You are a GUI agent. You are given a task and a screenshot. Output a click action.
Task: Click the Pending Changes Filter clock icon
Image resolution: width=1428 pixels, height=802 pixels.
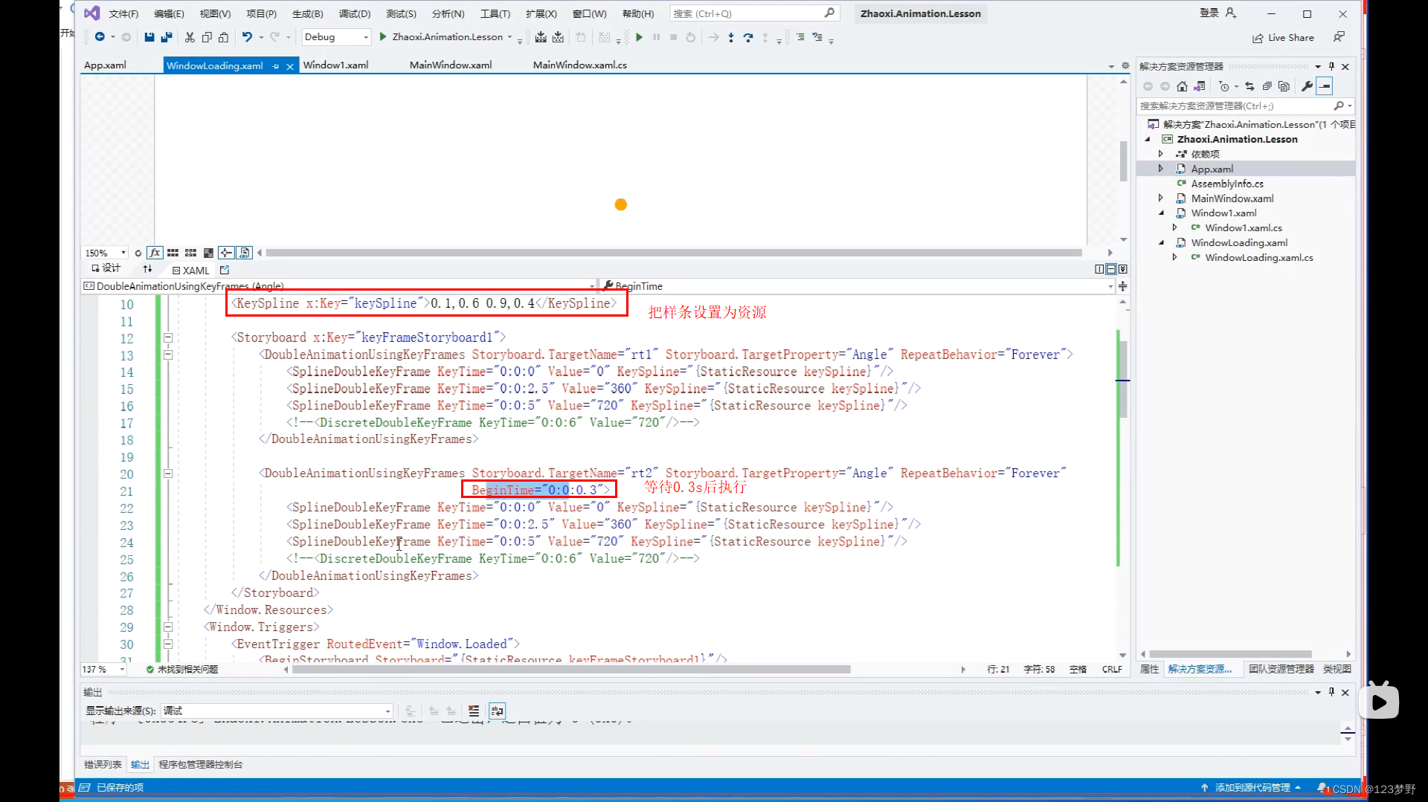click(x=1224, y=86)
